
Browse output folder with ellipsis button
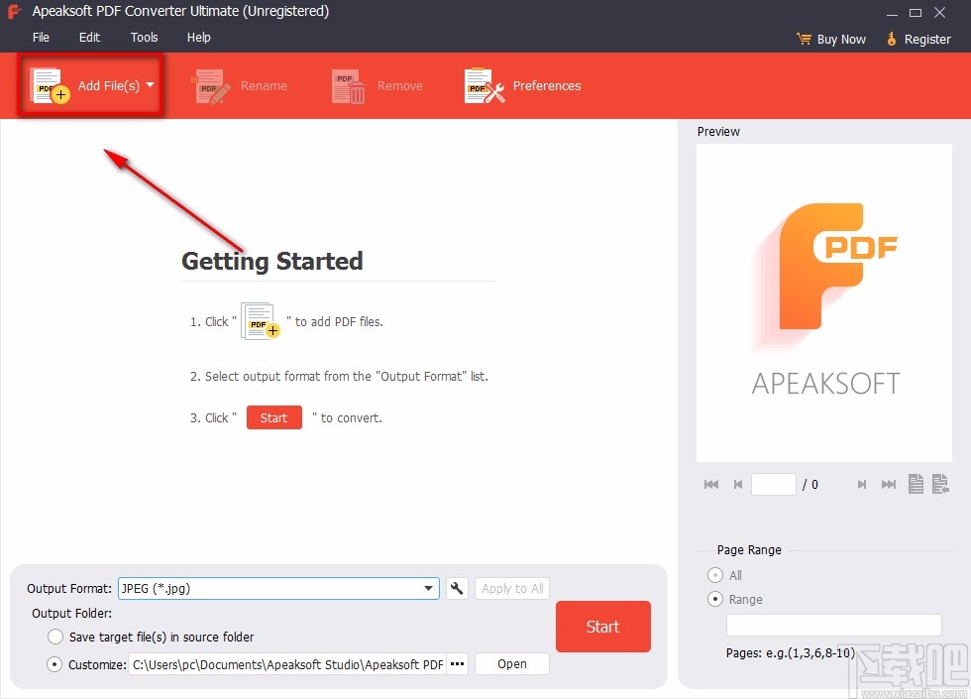point(457,664)
